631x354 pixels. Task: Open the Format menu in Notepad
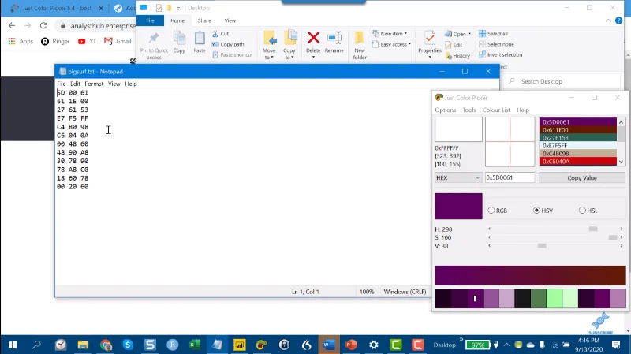(94, 84)
